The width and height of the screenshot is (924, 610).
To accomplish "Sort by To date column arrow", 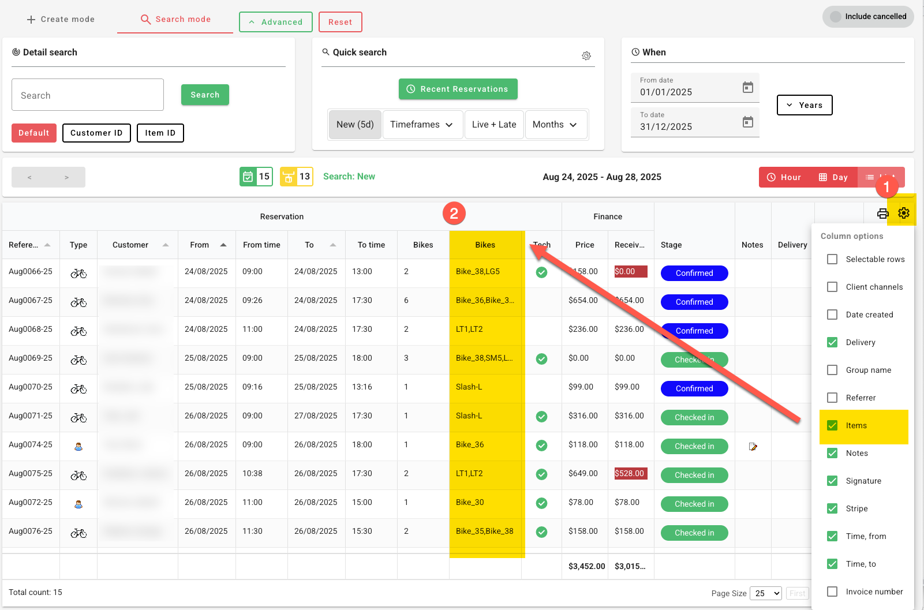I will [333, 245].
